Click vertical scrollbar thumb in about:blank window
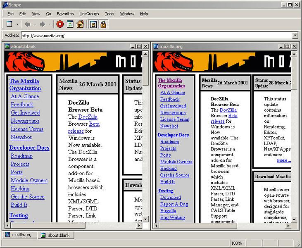This screenshot has height=248, width=302. click(145, 71)
